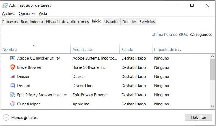Screen dimensions: 216x126
Task: Select the Adobe GC Invoker Utility row name
Action: pos(38,58)
